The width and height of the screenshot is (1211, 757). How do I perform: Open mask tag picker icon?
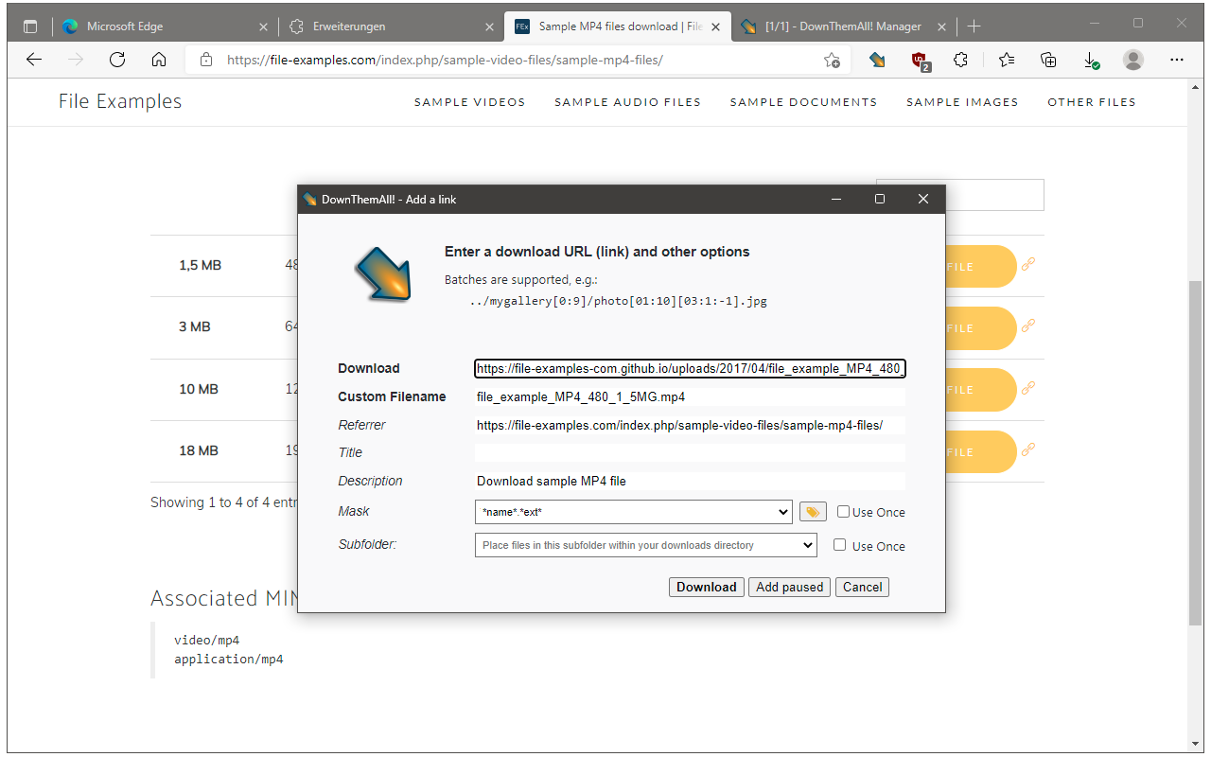click(x=813, y=511)
